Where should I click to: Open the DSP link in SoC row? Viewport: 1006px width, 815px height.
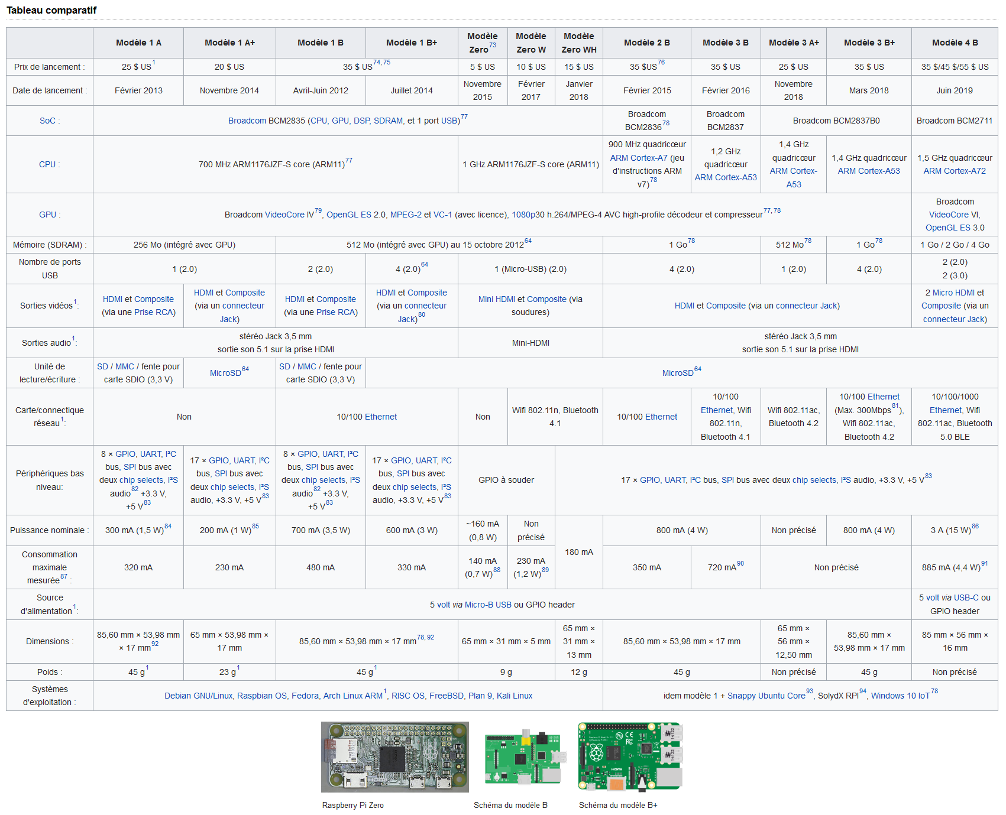click(x=361, y=121)
